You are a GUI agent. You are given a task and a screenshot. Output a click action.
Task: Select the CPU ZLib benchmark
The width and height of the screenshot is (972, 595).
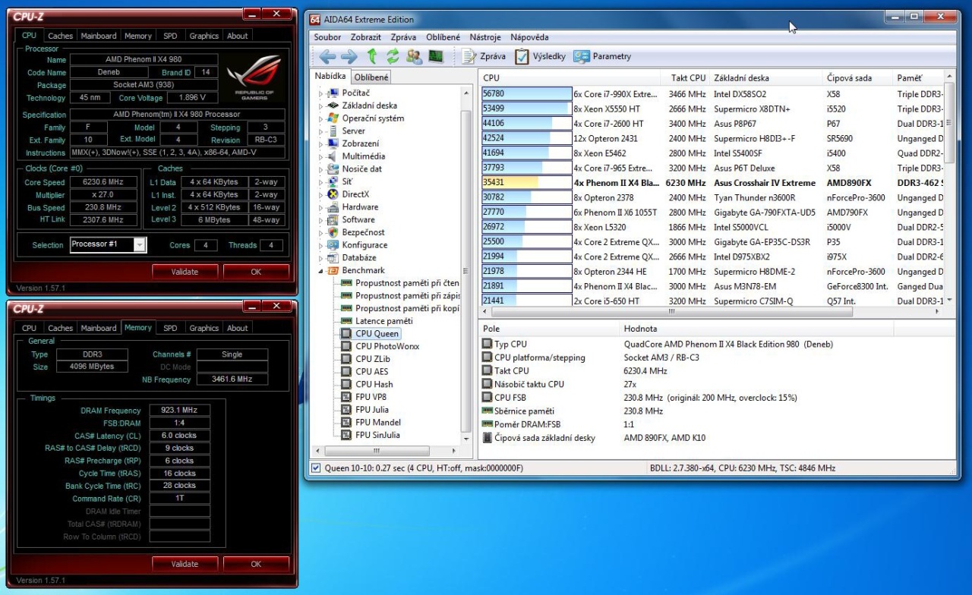point(372,359)
